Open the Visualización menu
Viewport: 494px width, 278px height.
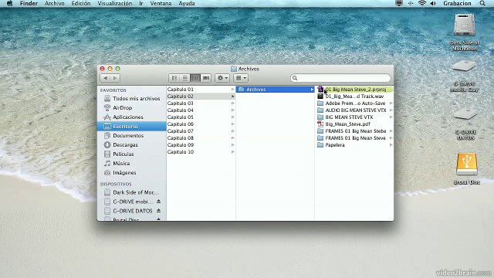click(115, 3)
